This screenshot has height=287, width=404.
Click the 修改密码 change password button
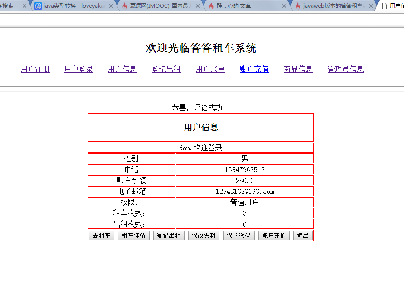pyautogui.click(x=239, y=235)
